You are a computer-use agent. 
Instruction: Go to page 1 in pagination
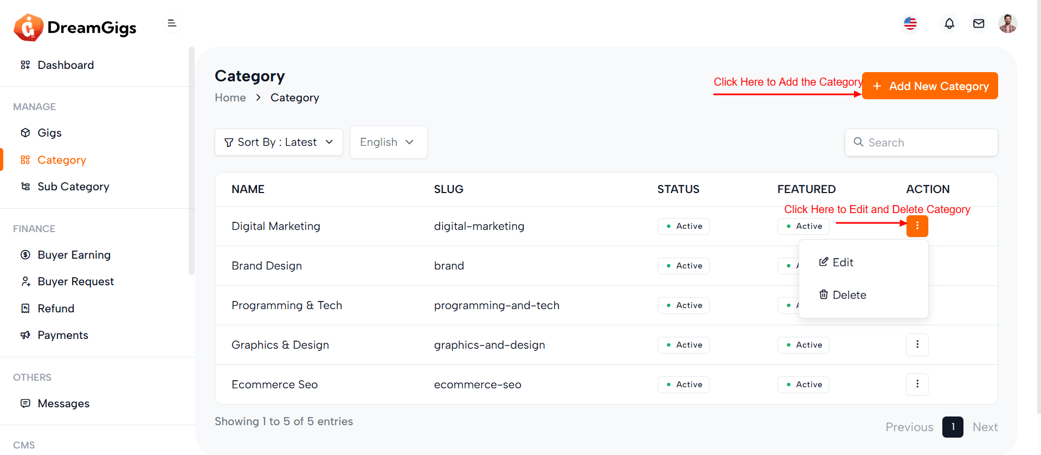pos(953,427)
